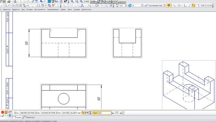216x122 pixels.
Task: Click the Текст dimension value field
Action: click(x=105, y=113)
